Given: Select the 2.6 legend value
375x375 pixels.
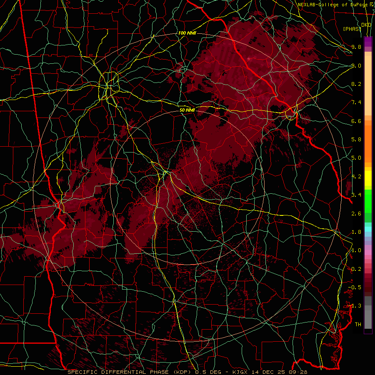Looking at the screenshot, I should [356, 213].
